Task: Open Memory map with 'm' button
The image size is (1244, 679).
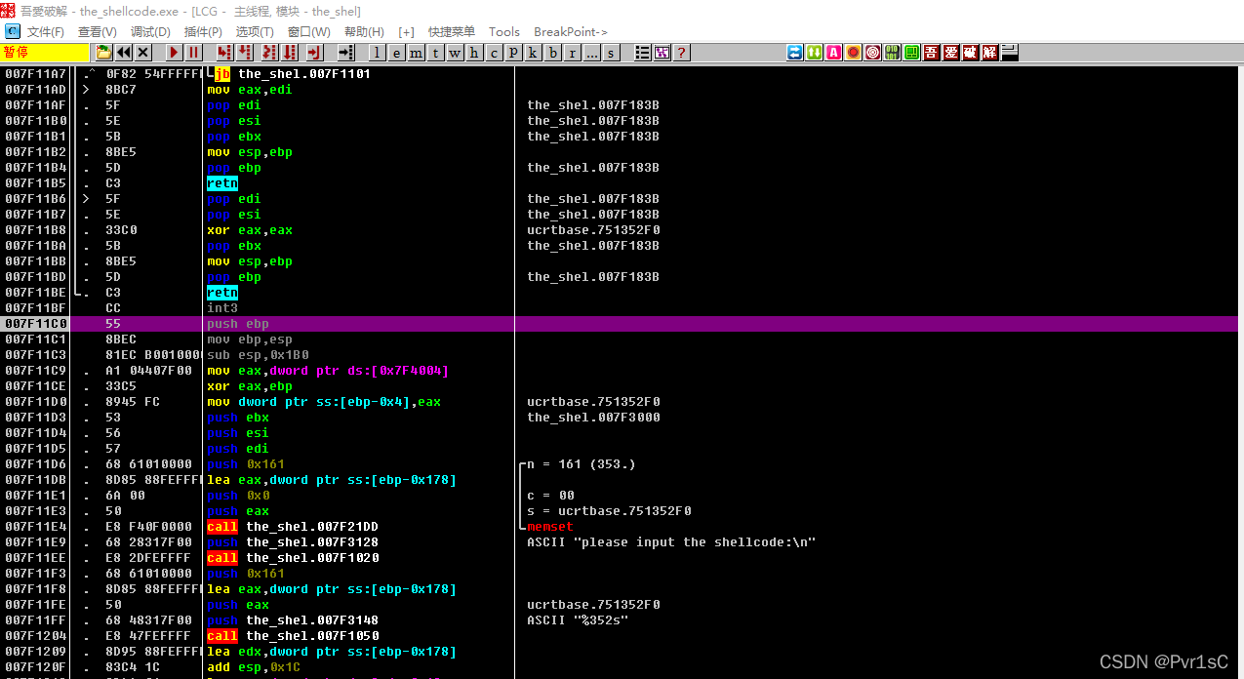Action: [x=417, y=53]
